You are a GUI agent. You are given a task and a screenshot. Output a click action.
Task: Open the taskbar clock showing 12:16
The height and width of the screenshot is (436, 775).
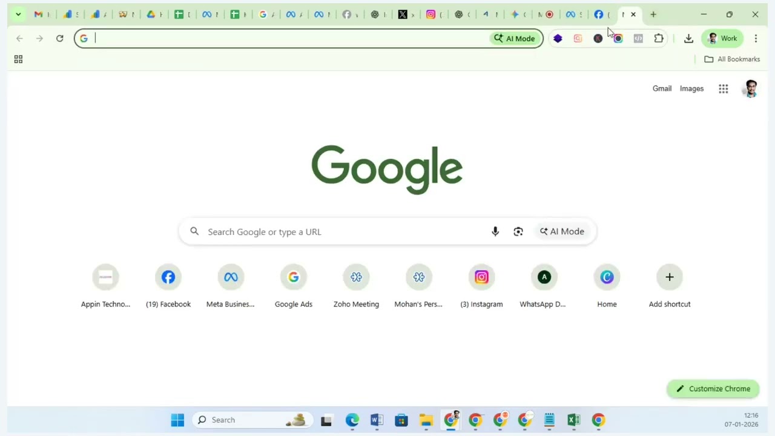tap(742, 420)
